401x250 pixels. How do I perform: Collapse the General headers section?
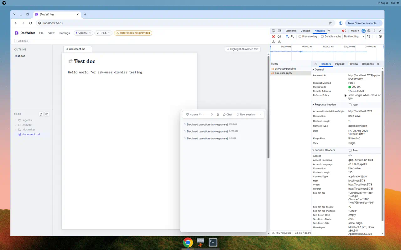coord(313,70)
